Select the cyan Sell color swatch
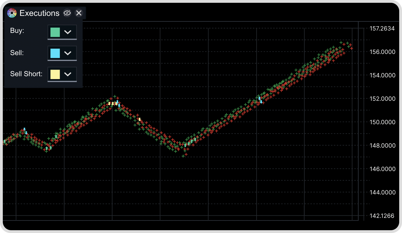This screenshot has height=233, width=402. coord(55,53)
